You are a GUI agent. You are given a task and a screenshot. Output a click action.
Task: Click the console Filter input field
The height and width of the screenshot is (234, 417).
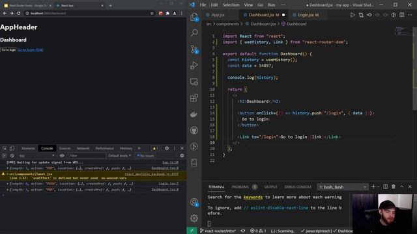[87, 156]
